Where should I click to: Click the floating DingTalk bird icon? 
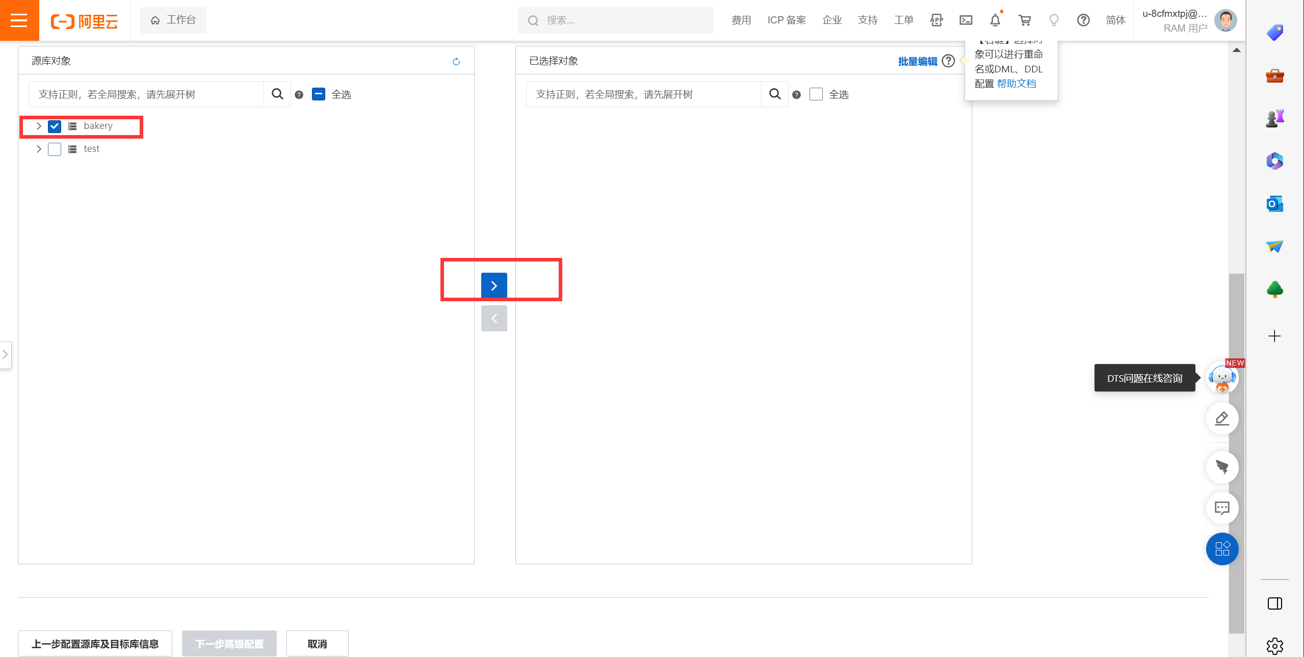[x=1222, y=467]
